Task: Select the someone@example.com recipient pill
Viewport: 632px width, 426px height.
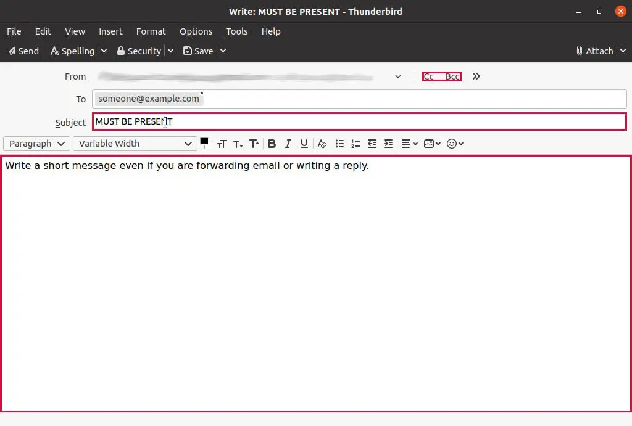Action: click(x=149, y=99)
